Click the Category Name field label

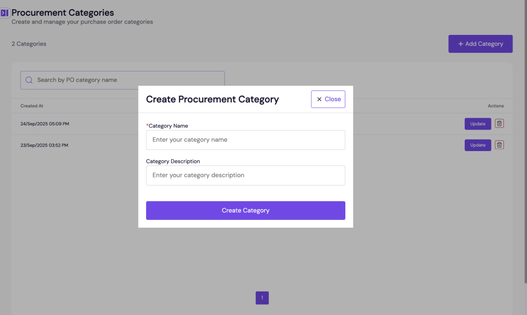168,126
